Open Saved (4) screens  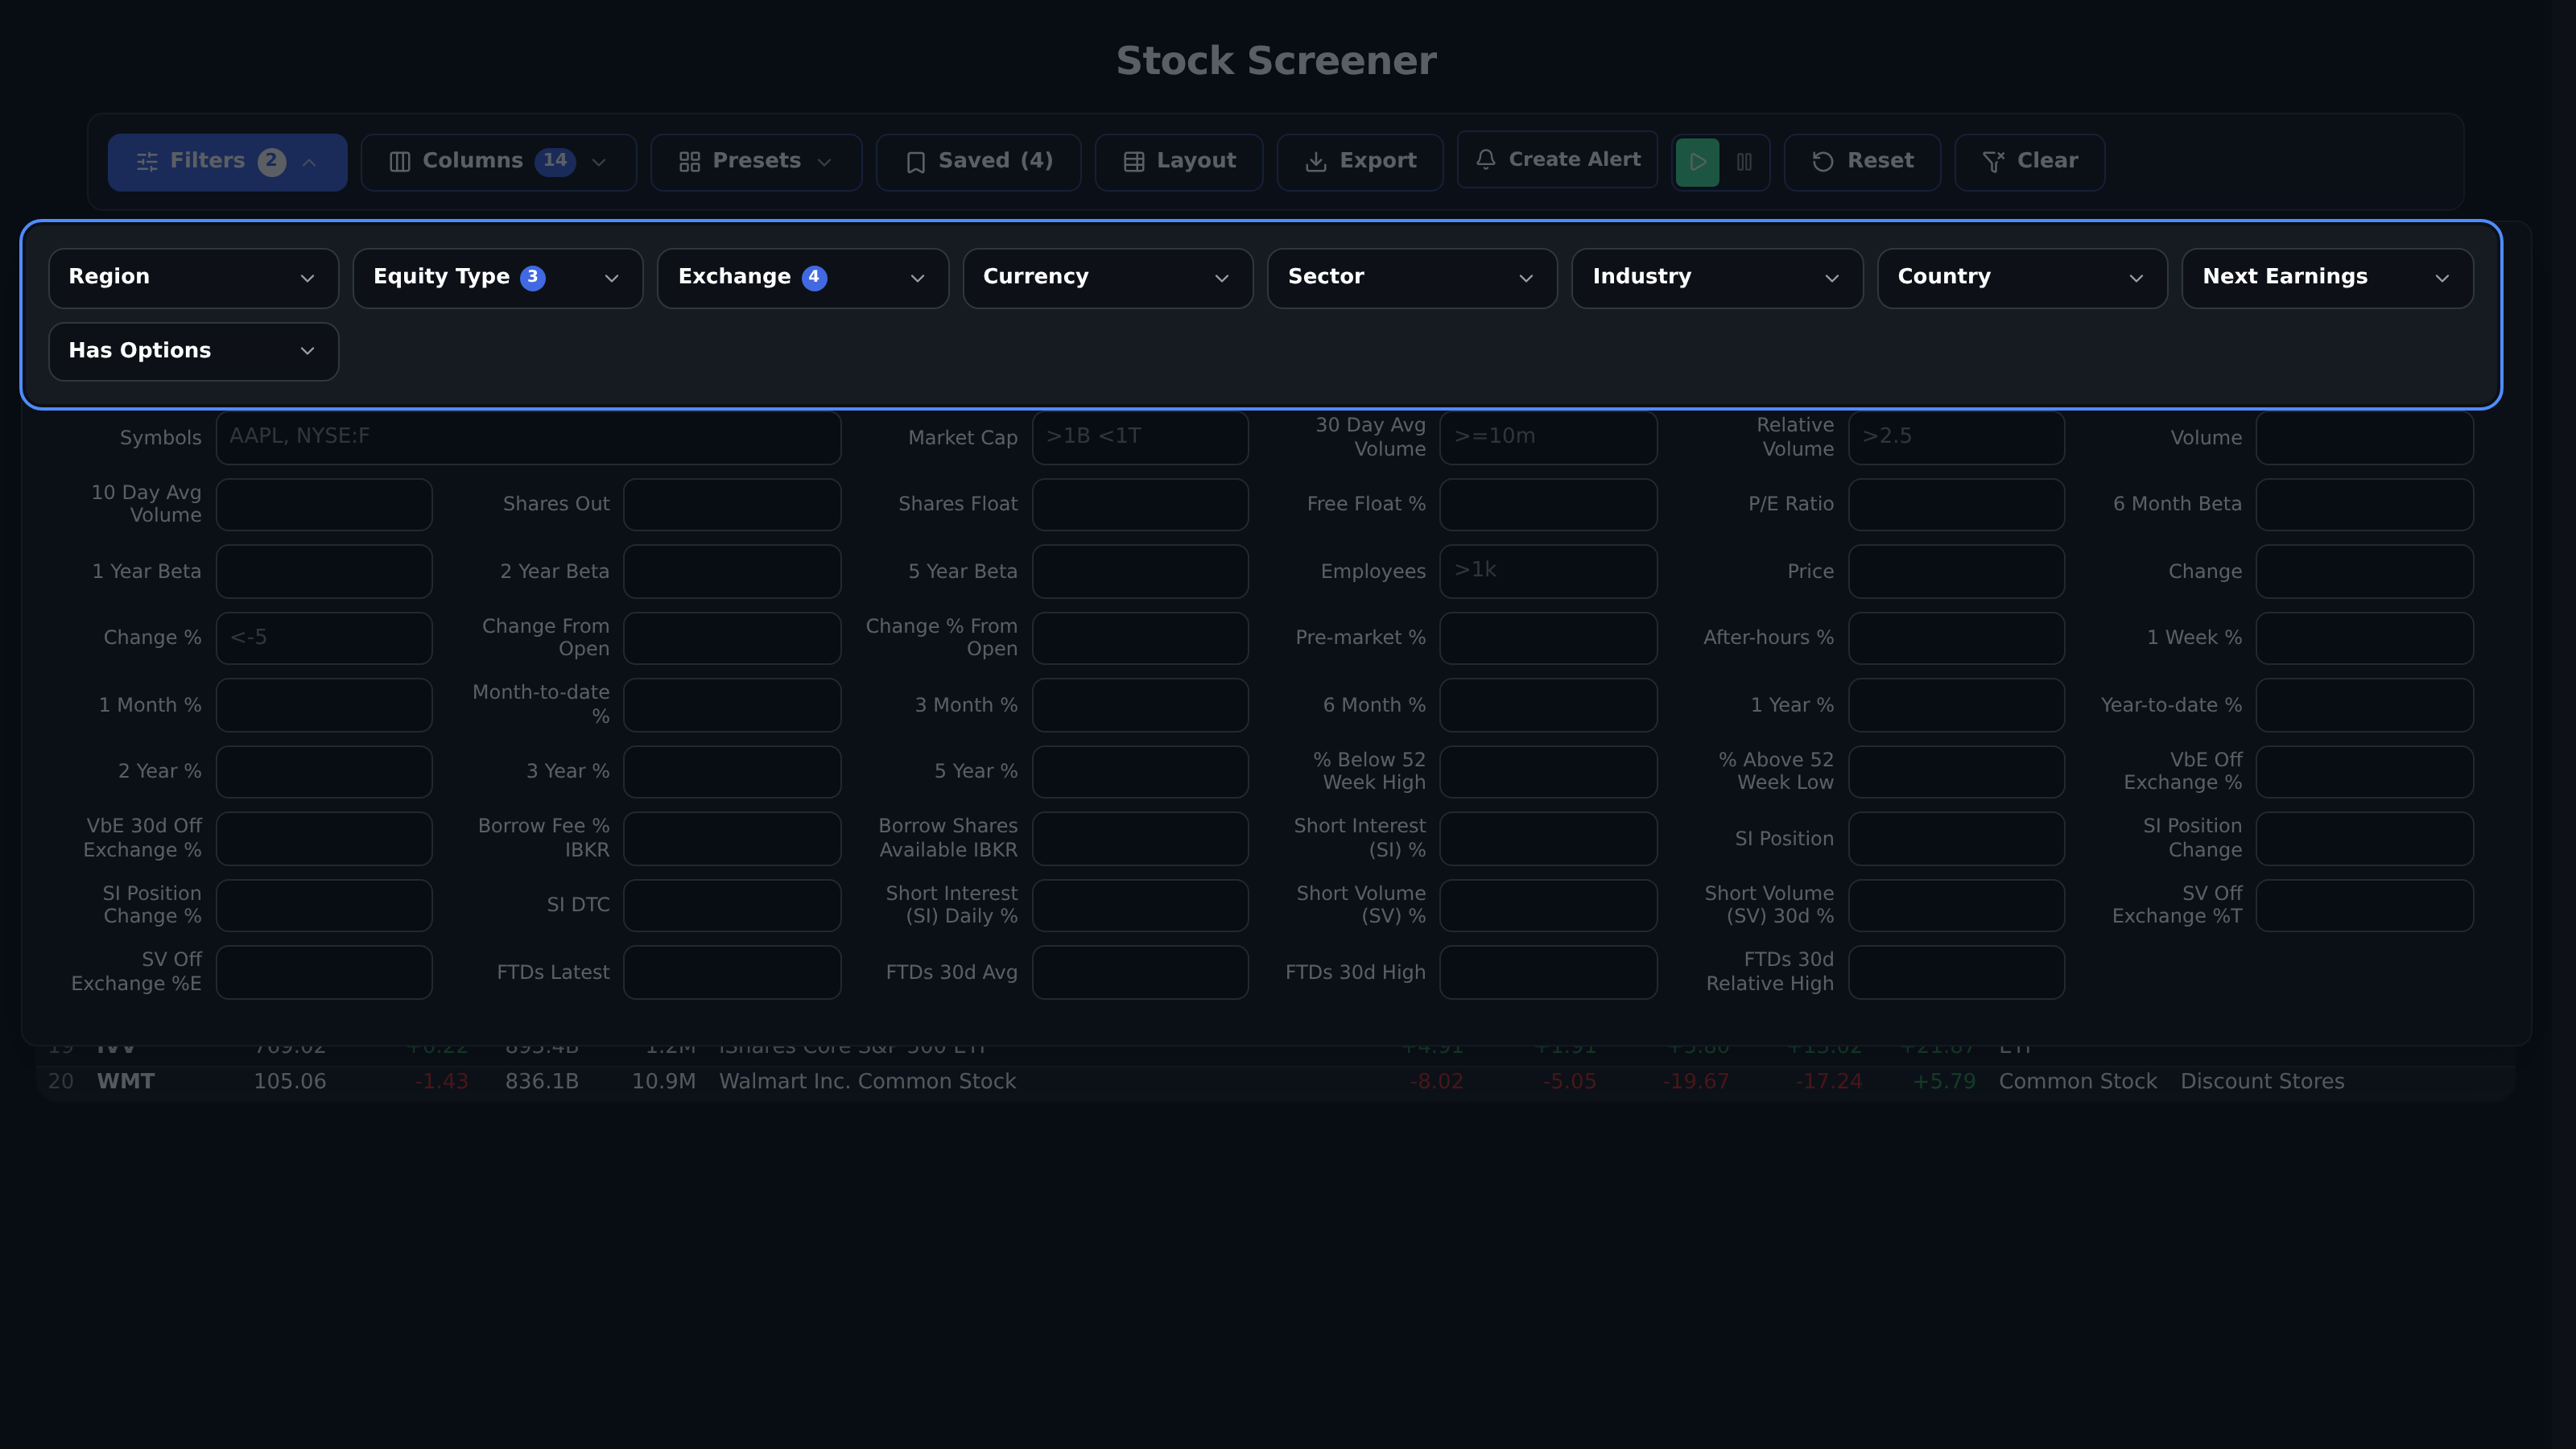coord(978,162)
